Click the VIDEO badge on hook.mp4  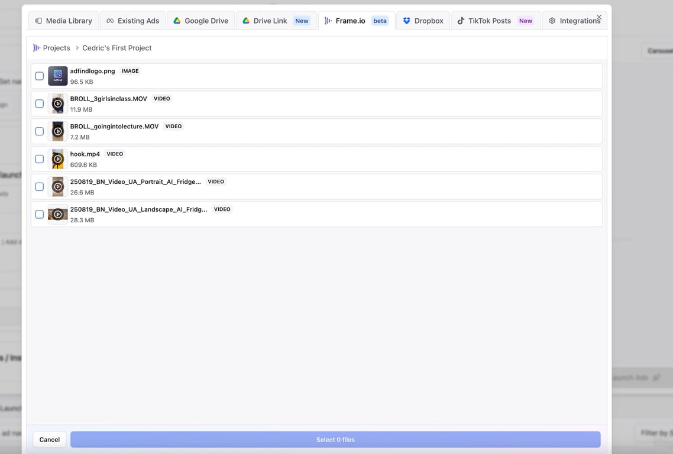[115, 154]
